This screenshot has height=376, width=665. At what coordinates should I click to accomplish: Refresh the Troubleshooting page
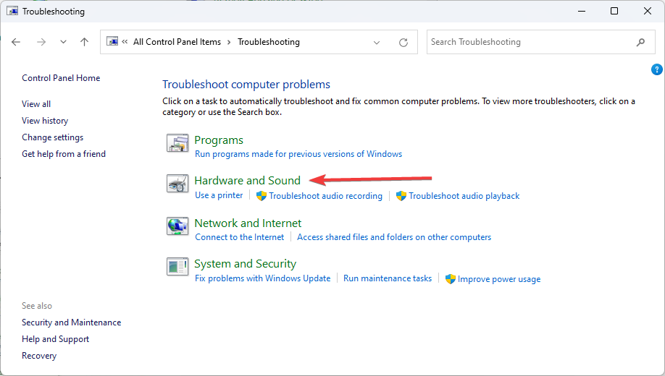click(x=403, y=43)
